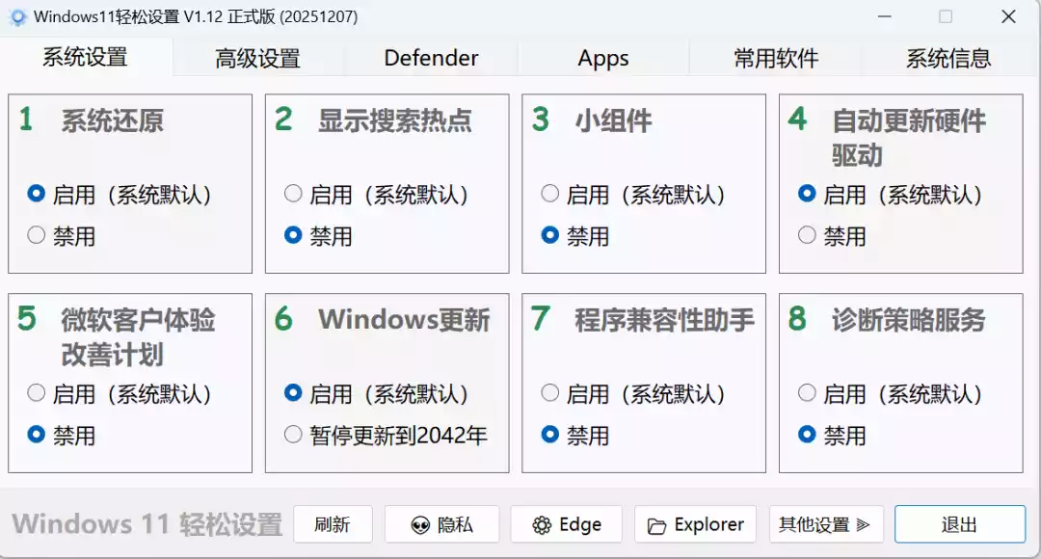This screenshot has width=1041, height=559.
Task: Enable 小组件 system default radio
Action: point(550,195)
